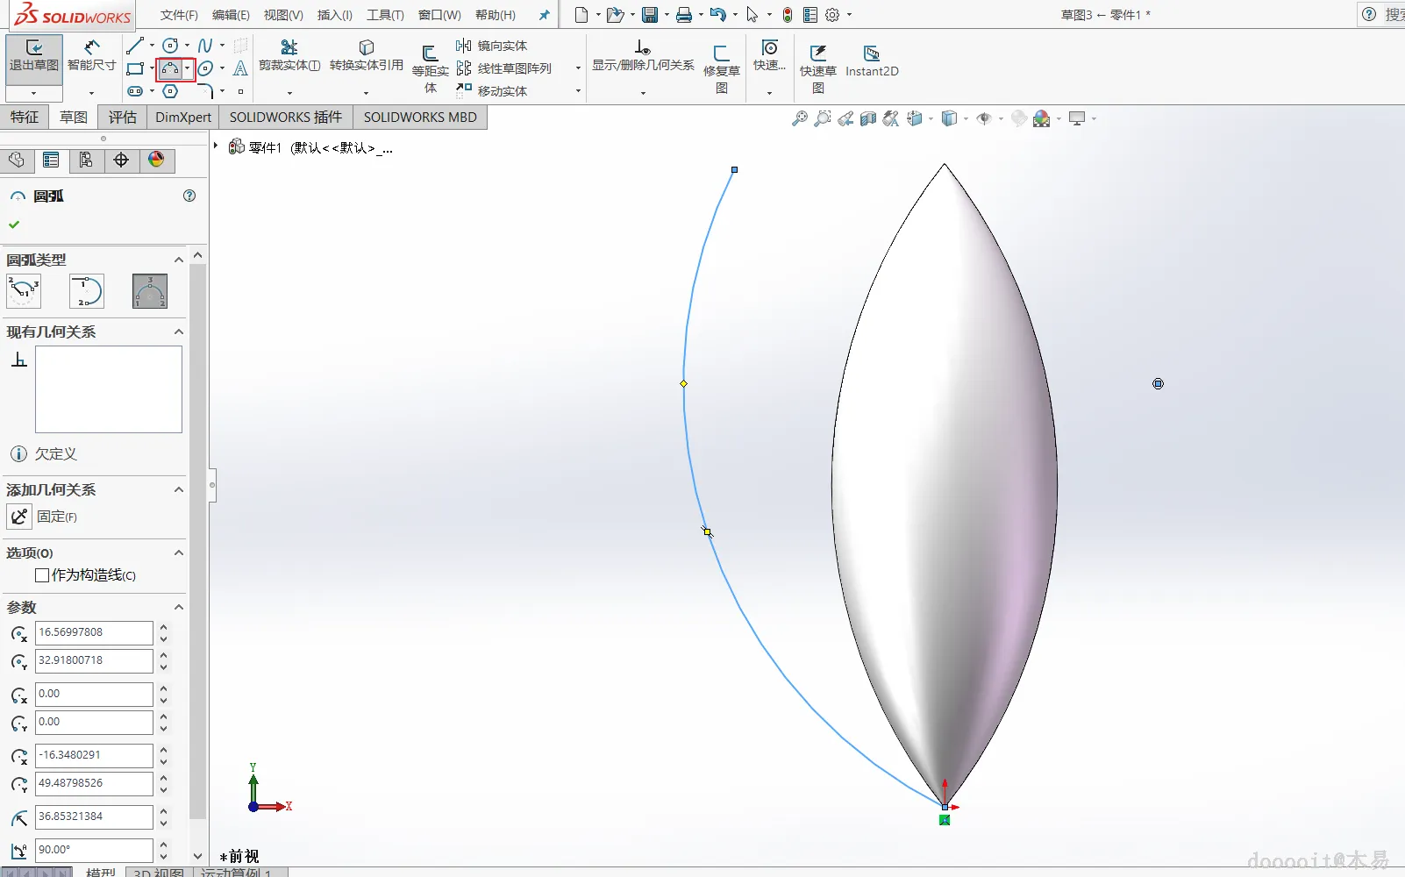
Task: Click the arc radius input field 36.85321384
Action: click(93, 816)
